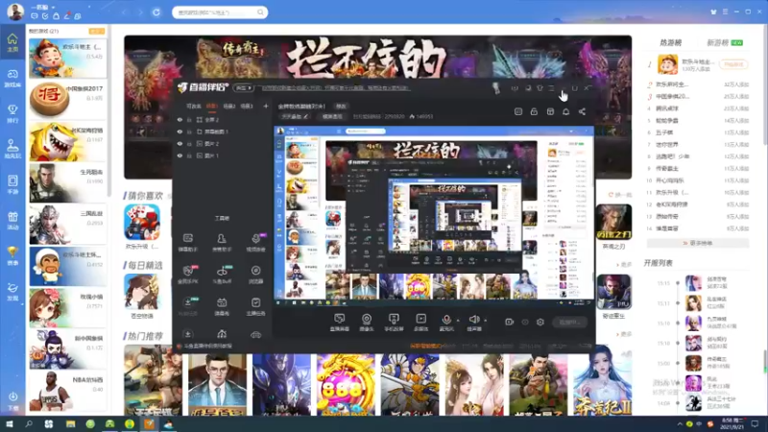Viewport: 768px width, 432px height.
Task: Click the start streaming button
Action: [x=569, y=323]
